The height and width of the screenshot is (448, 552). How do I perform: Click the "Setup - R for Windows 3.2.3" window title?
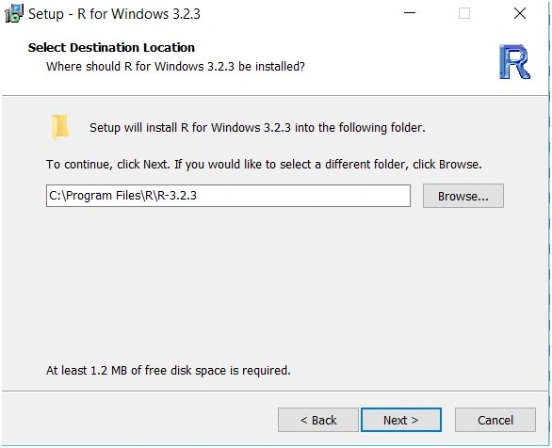pos(114,14)
